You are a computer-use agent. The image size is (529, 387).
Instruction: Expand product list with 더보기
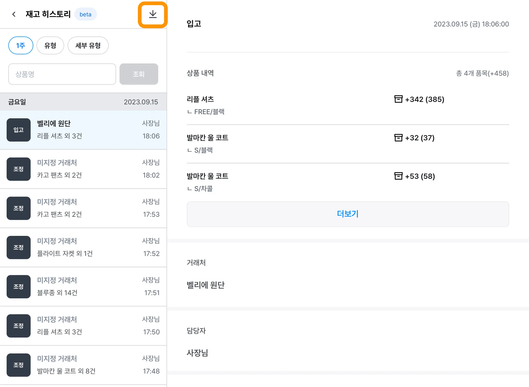[348, 214]
